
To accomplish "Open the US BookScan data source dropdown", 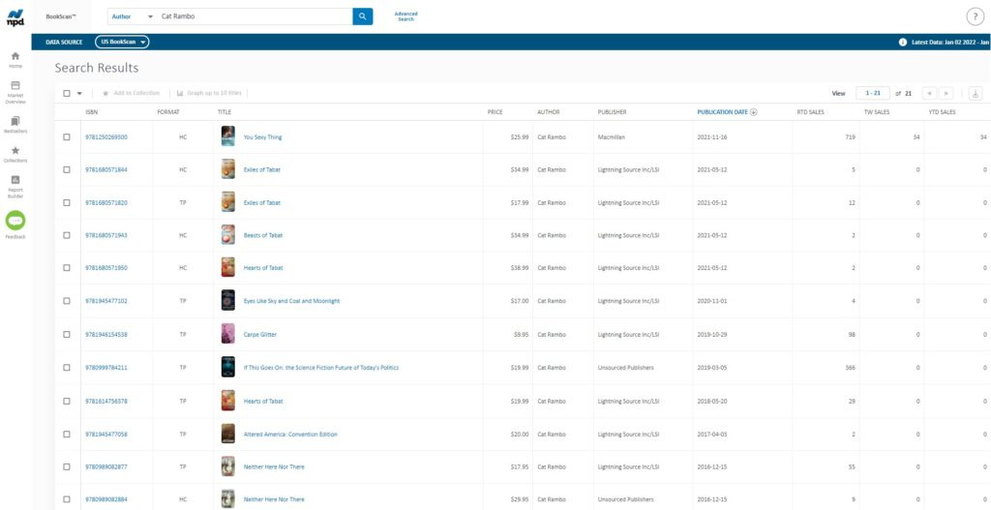I will pyautogui.click(x=122, y=43).
